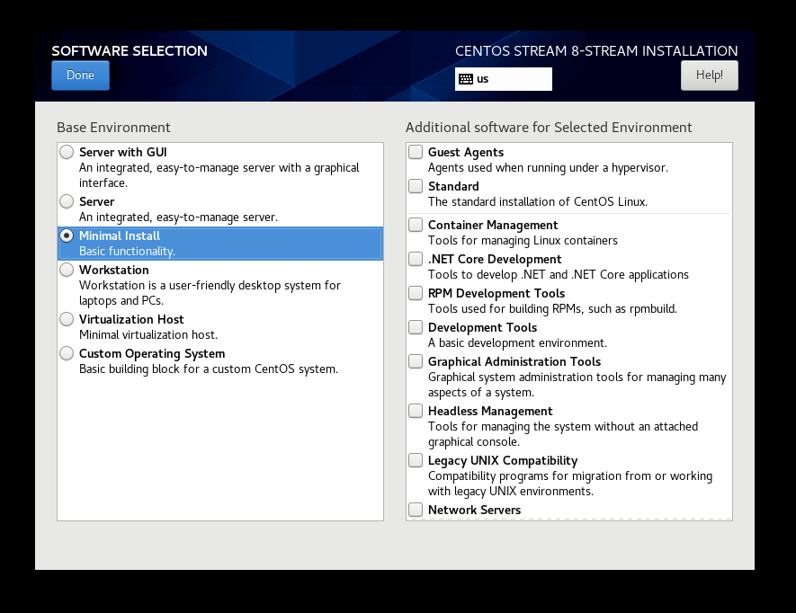Screen dimensions: 796x613
Task: Tick the Headless Management checkbox
Action: 416,411
